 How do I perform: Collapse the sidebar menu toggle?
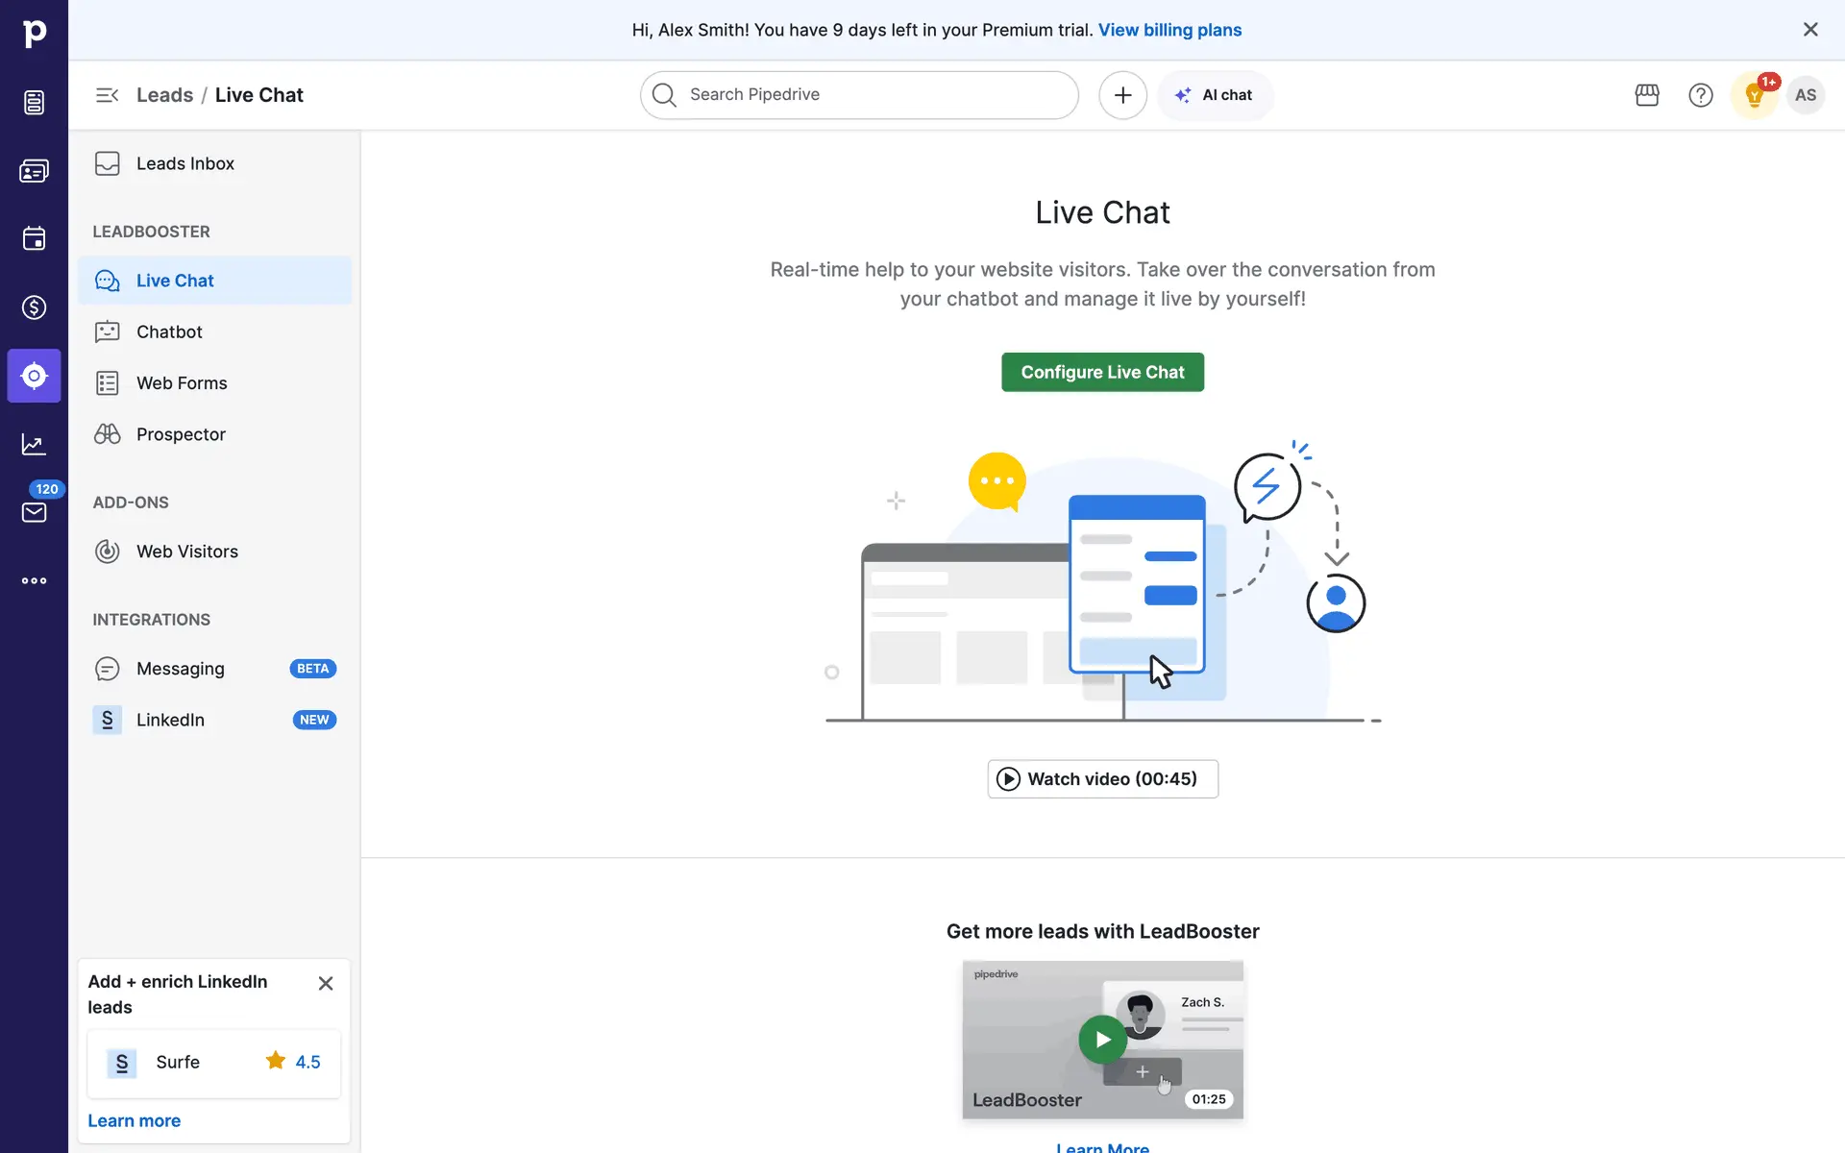click(107, 95)
